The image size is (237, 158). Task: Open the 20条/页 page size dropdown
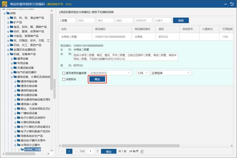136,151
